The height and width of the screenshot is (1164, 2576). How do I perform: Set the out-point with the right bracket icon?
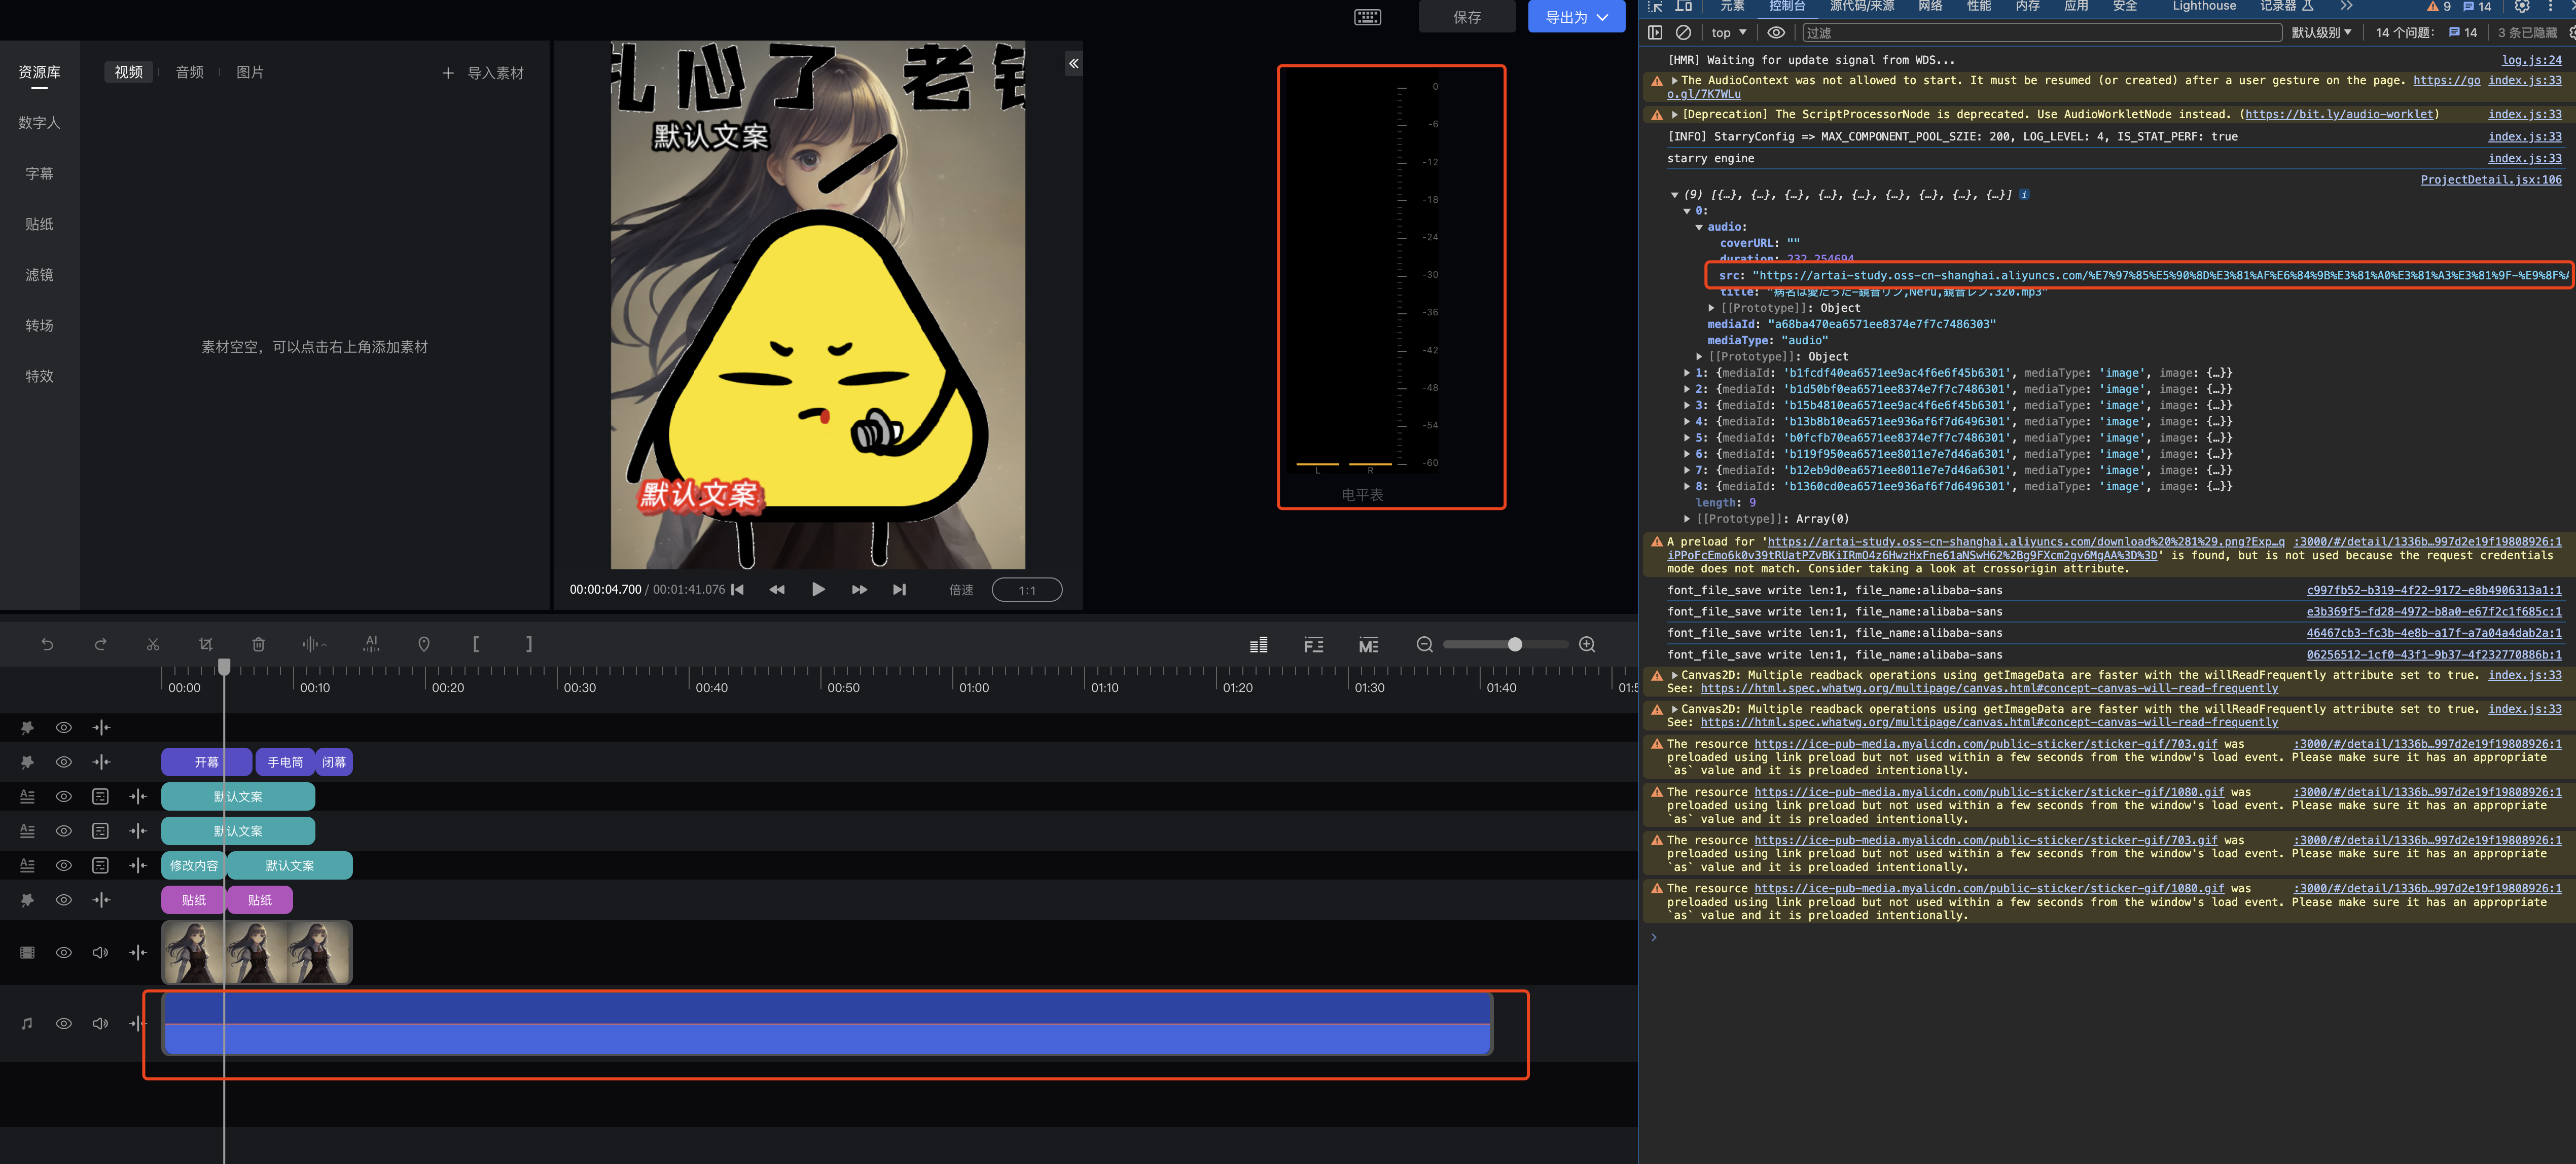[529, 645]
